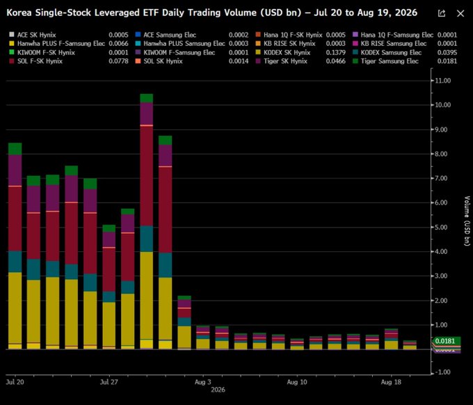Select the KODEX SK Hynix legend label

coord(287,52)
